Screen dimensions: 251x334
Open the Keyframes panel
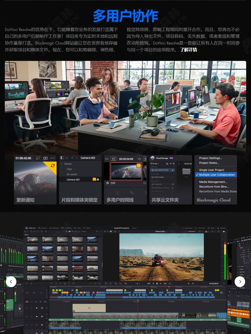click(54, 228)
